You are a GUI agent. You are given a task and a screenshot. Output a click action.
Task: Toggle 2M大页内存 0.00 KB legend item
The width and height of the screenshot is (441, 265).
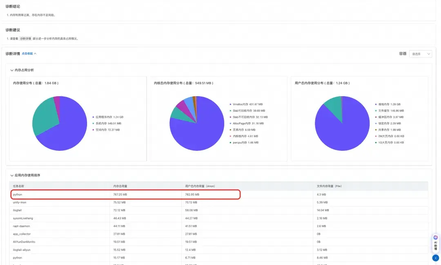pyautogui.click(x=390, y=136)
